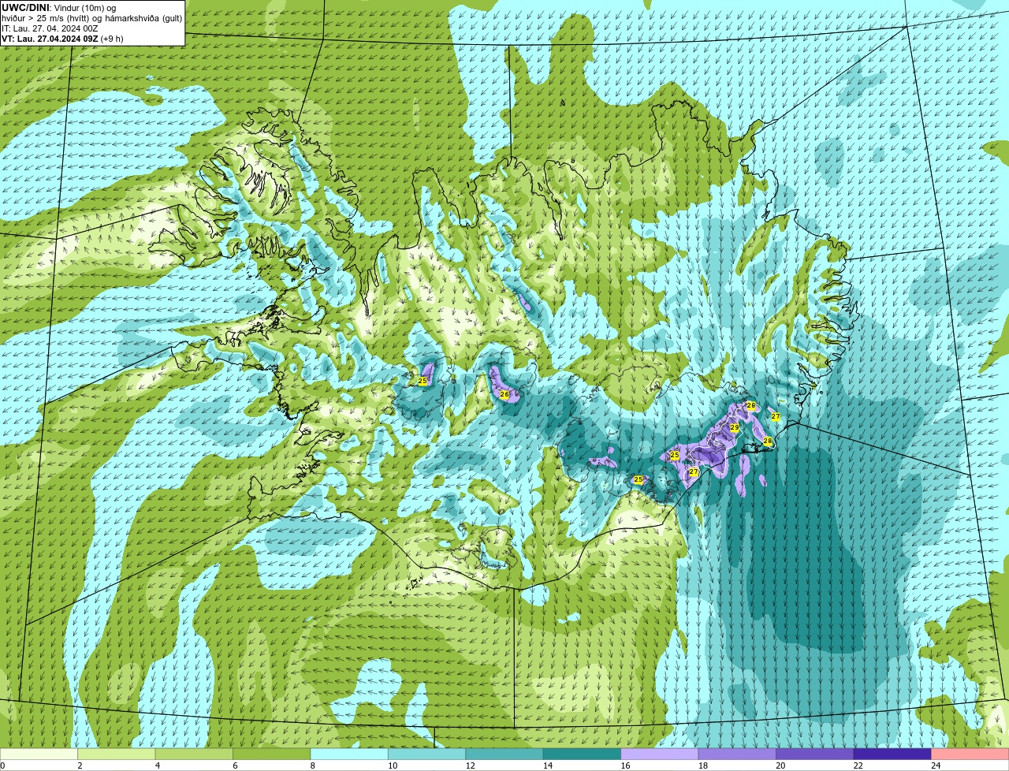Viewport: 1009px width, 771px height.
Task: Click the legend scale value 10
Action: pyautogui.click(x=393, y=765)
